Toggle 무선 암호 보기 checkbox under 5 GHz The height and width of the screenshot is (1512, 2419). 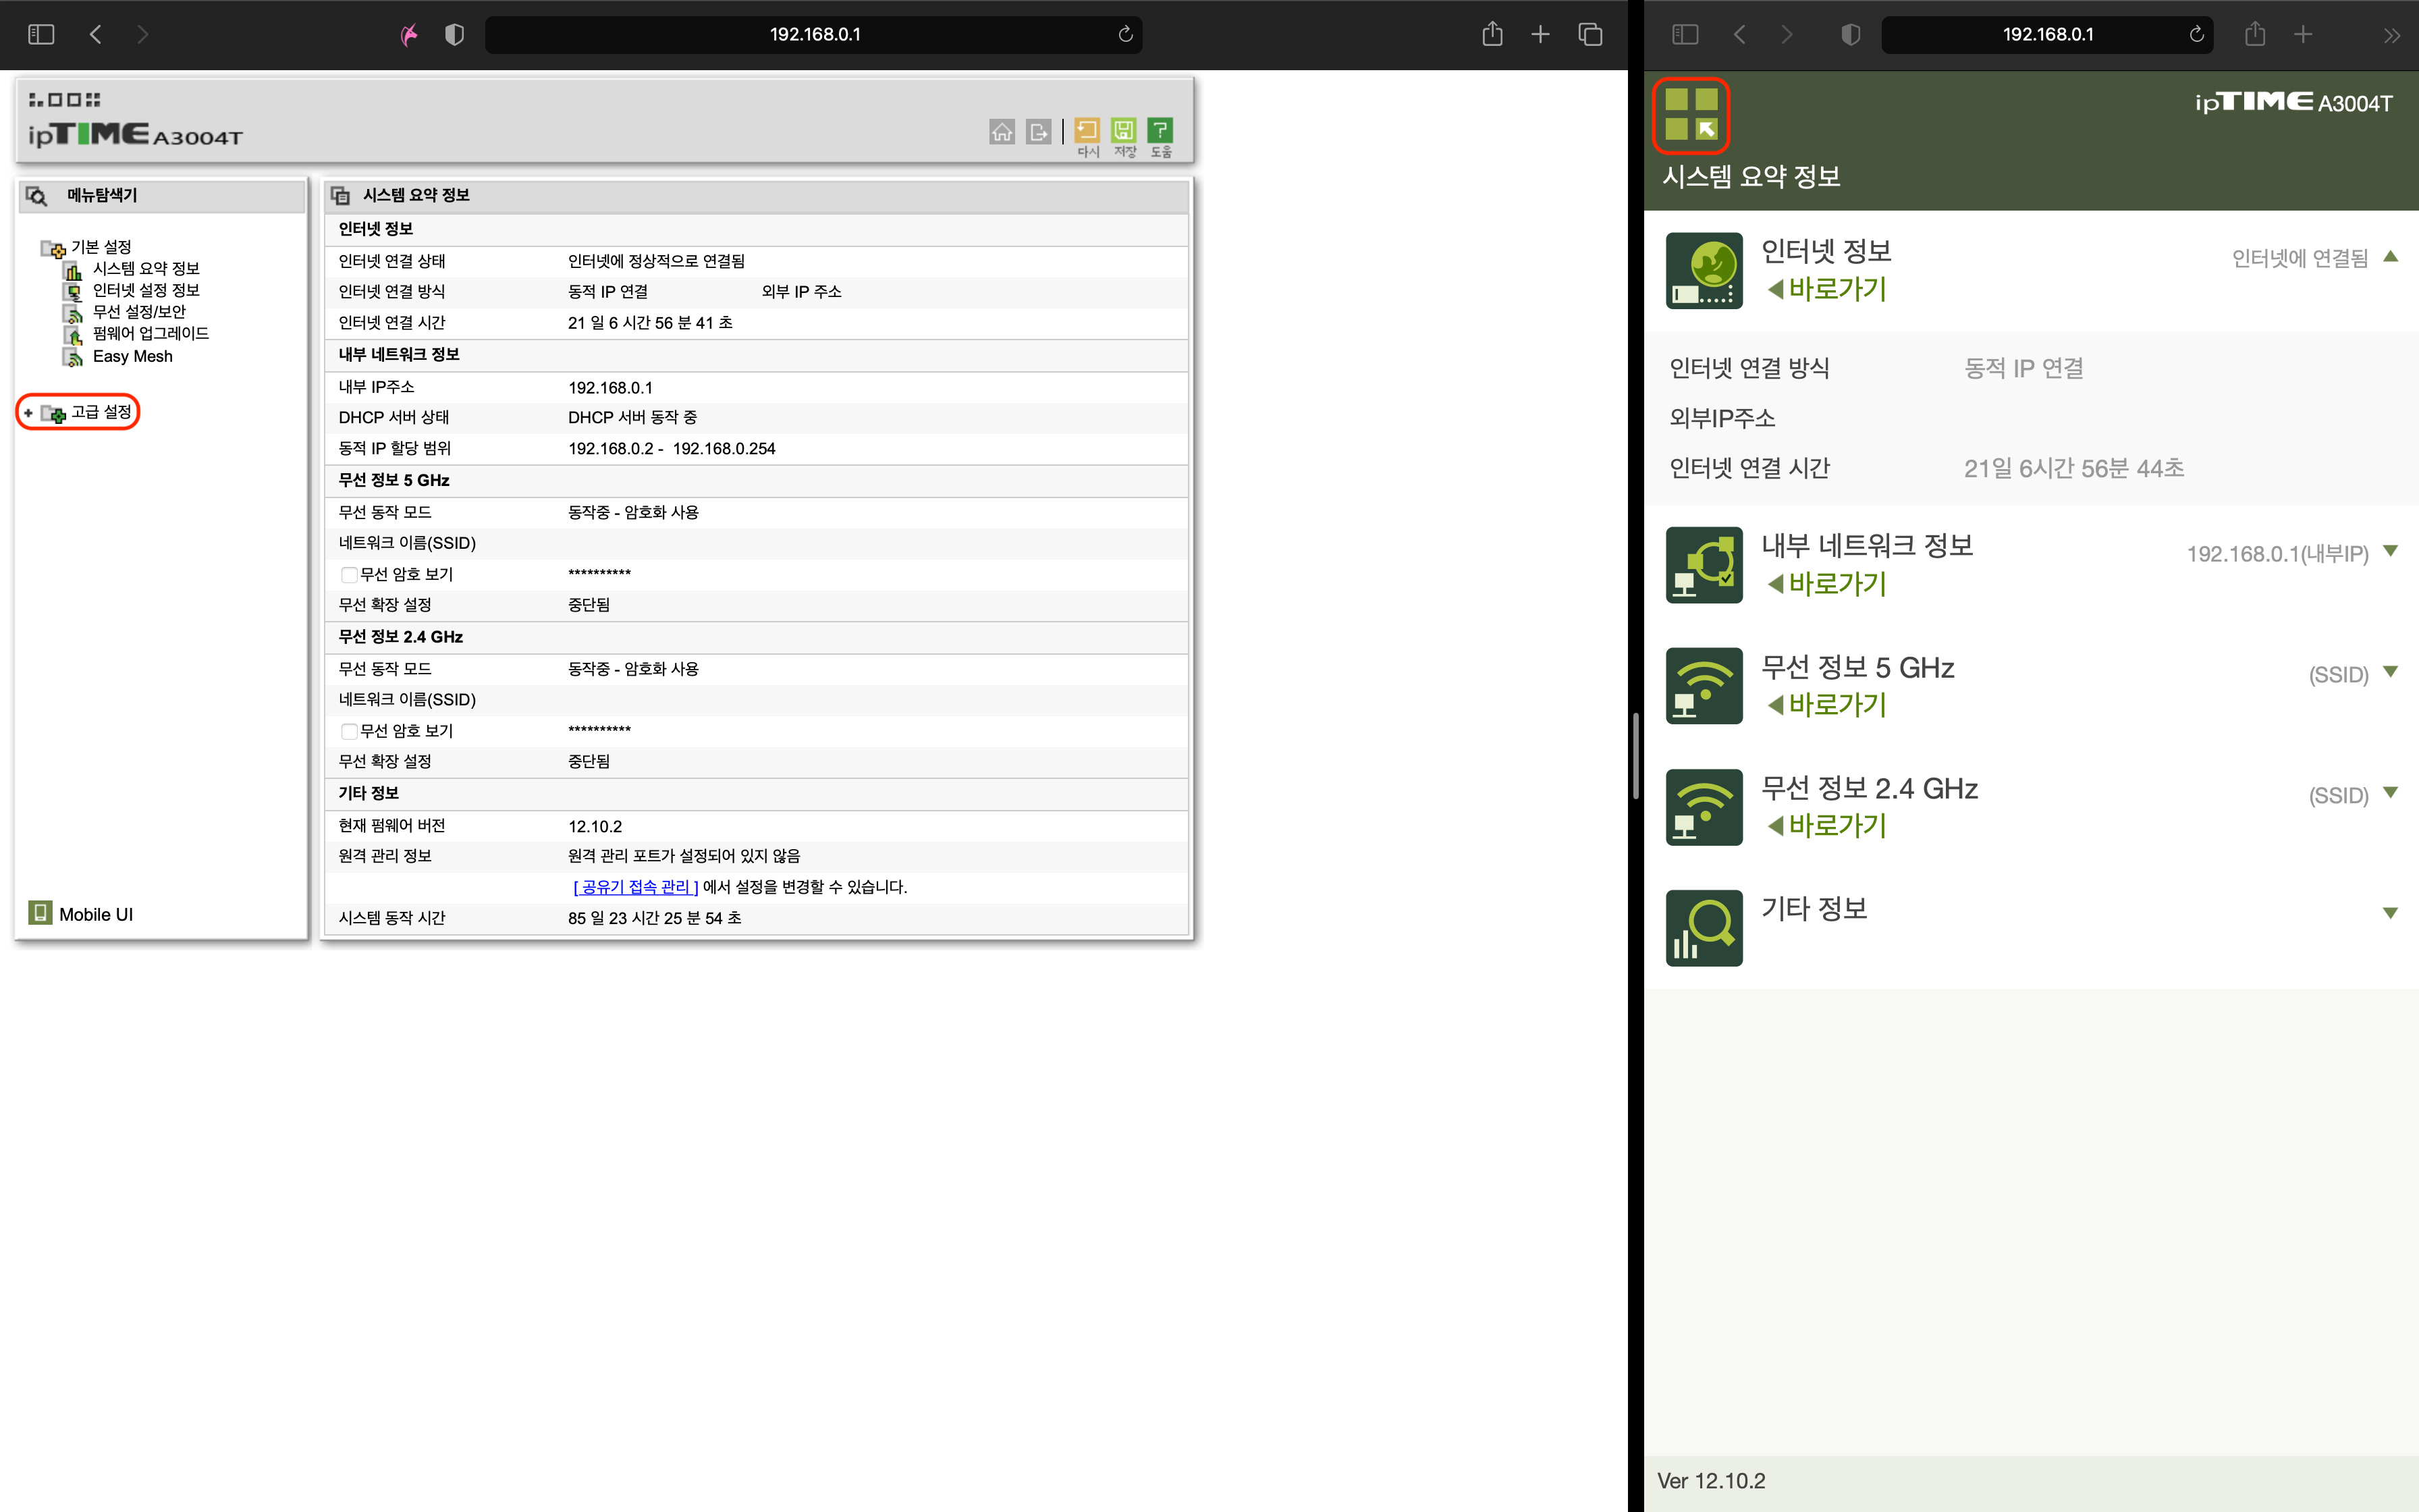[349, 575]
